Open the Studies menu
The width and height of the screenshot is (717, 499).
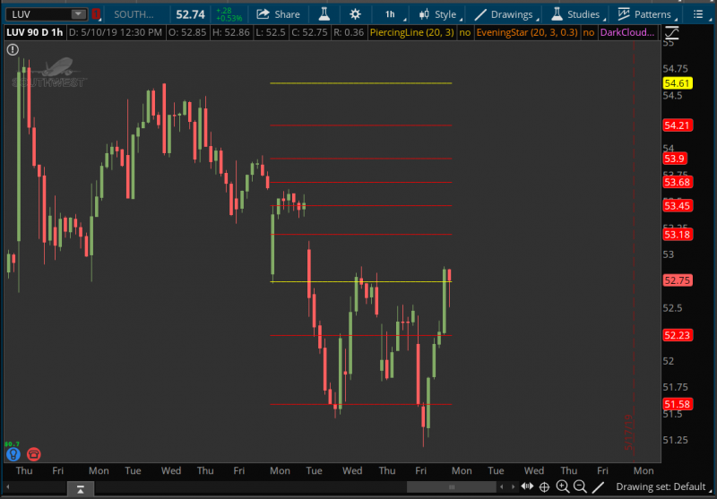tap(575, 14)
